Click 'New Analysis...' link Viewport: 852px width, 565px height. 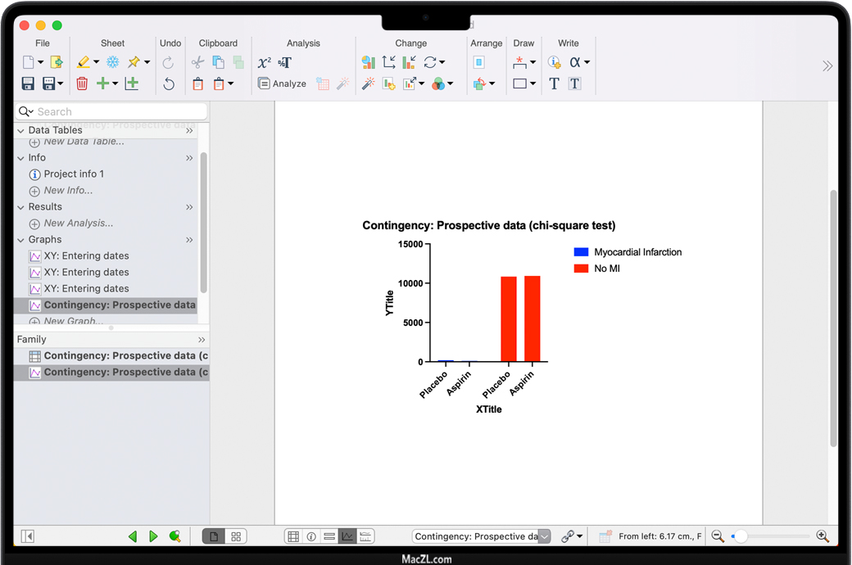[79, 223]
